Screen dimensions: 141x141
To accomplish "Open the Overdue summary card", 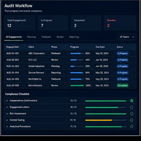I will click(120, 23).
